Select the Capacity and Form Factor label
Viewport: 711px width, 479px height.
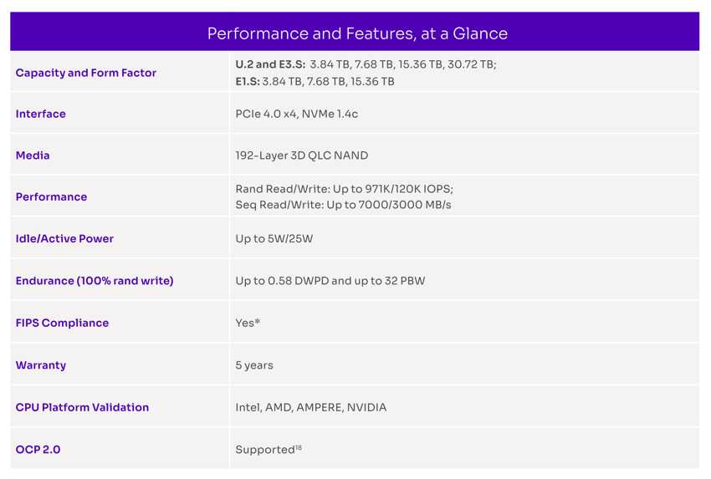click(85, 73)
